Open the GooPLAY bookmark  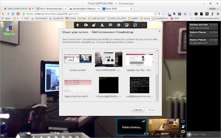click(x=57, y=18)
